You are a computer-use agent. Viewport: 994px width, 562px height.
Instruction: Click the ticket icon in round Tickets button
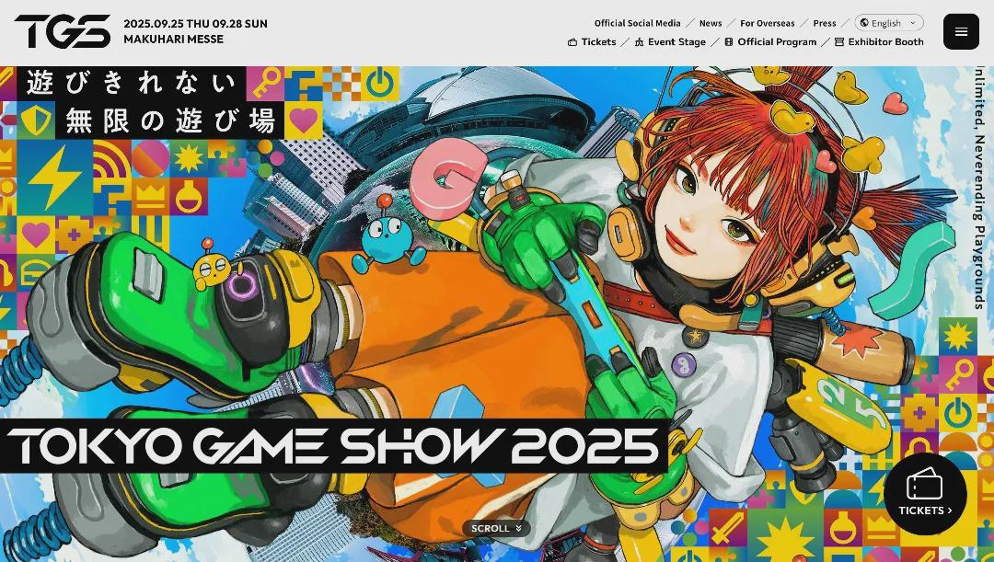pos(924,485)
